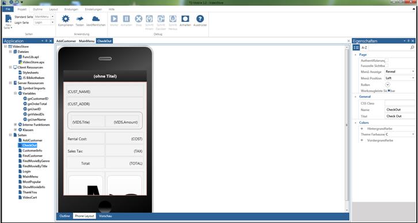Toggle the Authentifizierung checkbox
The height and width of the screenshot is (223, 418).
click(x=387, y=61)
